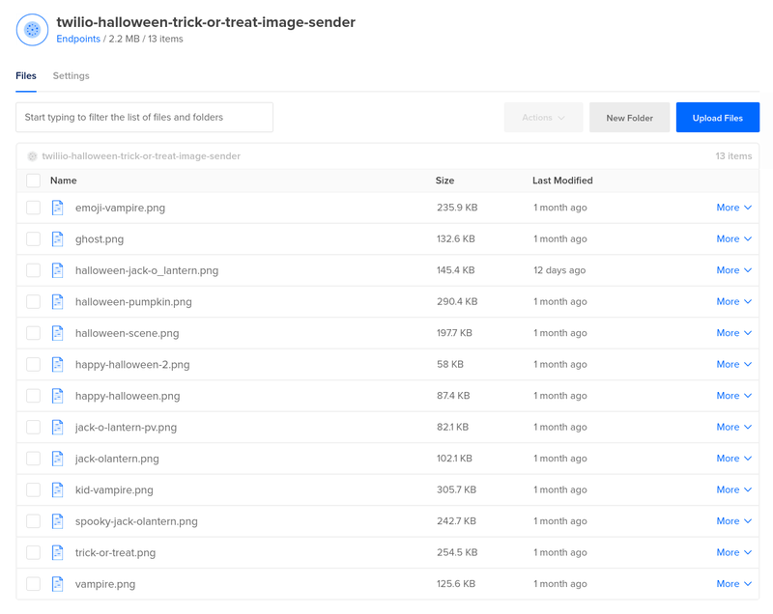Open More options for halloween-jack-o_lantern.png
773x614 pixels.
(733, 270)
